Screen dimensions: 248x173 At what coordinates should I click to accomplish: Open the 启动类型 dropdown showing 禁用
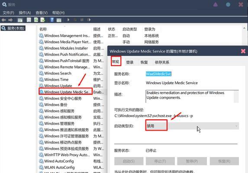[x=192, y=126]
